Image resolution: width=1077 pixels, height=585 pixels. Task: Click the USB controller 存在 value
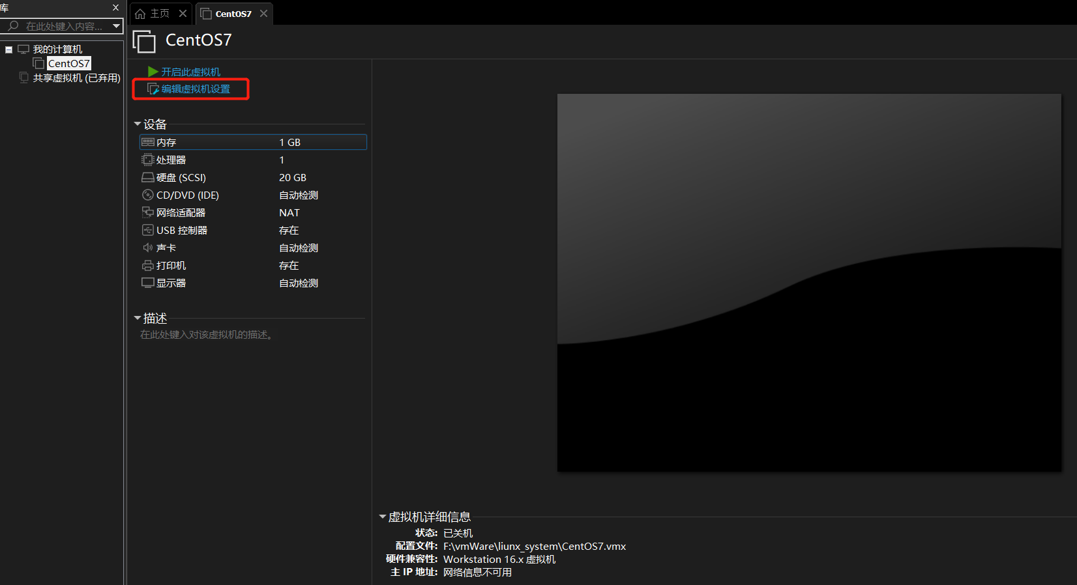coord(289,230)
